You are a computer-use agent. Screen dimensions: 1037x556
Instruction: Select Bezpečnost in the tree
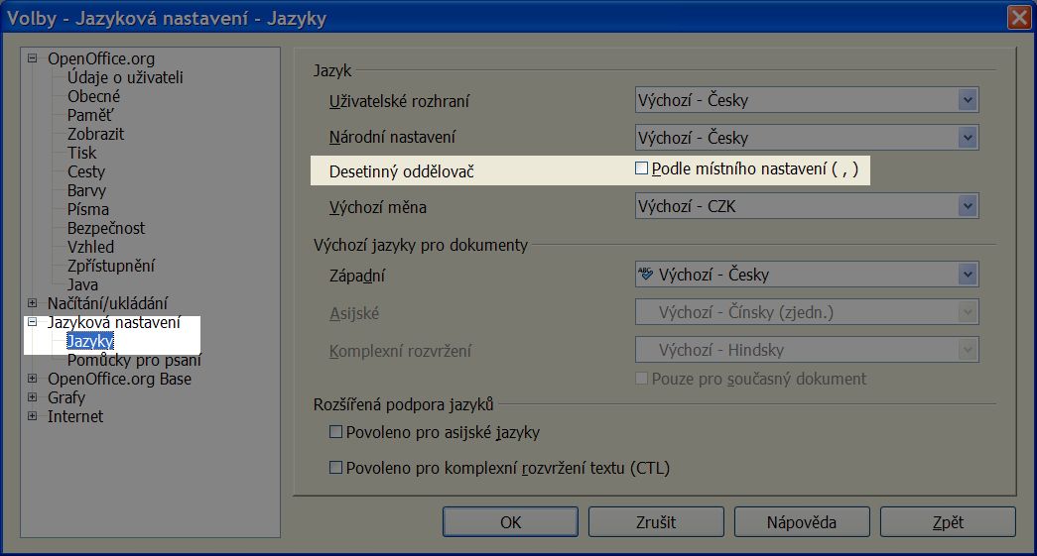tap(106, 228)
